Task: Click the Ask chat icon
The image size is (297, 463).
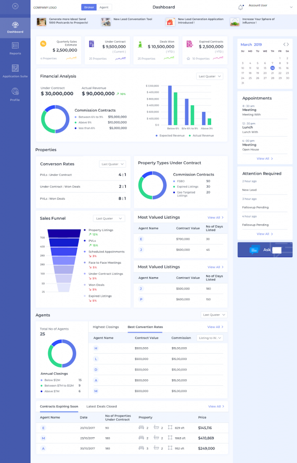Action: pyautogui.click(x=255, y=250)
